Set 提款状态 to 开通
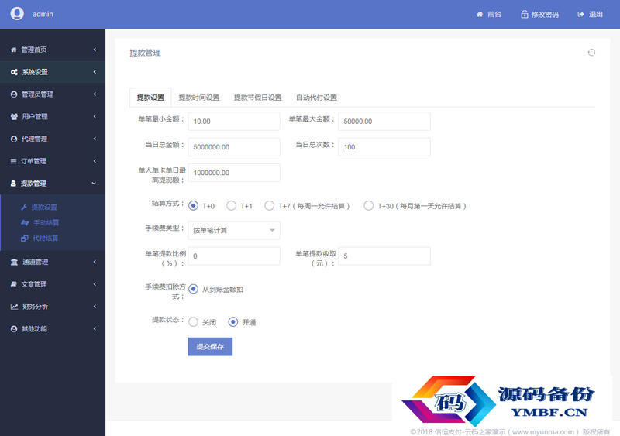Viewport: 620px width, 436px height. 233,321
